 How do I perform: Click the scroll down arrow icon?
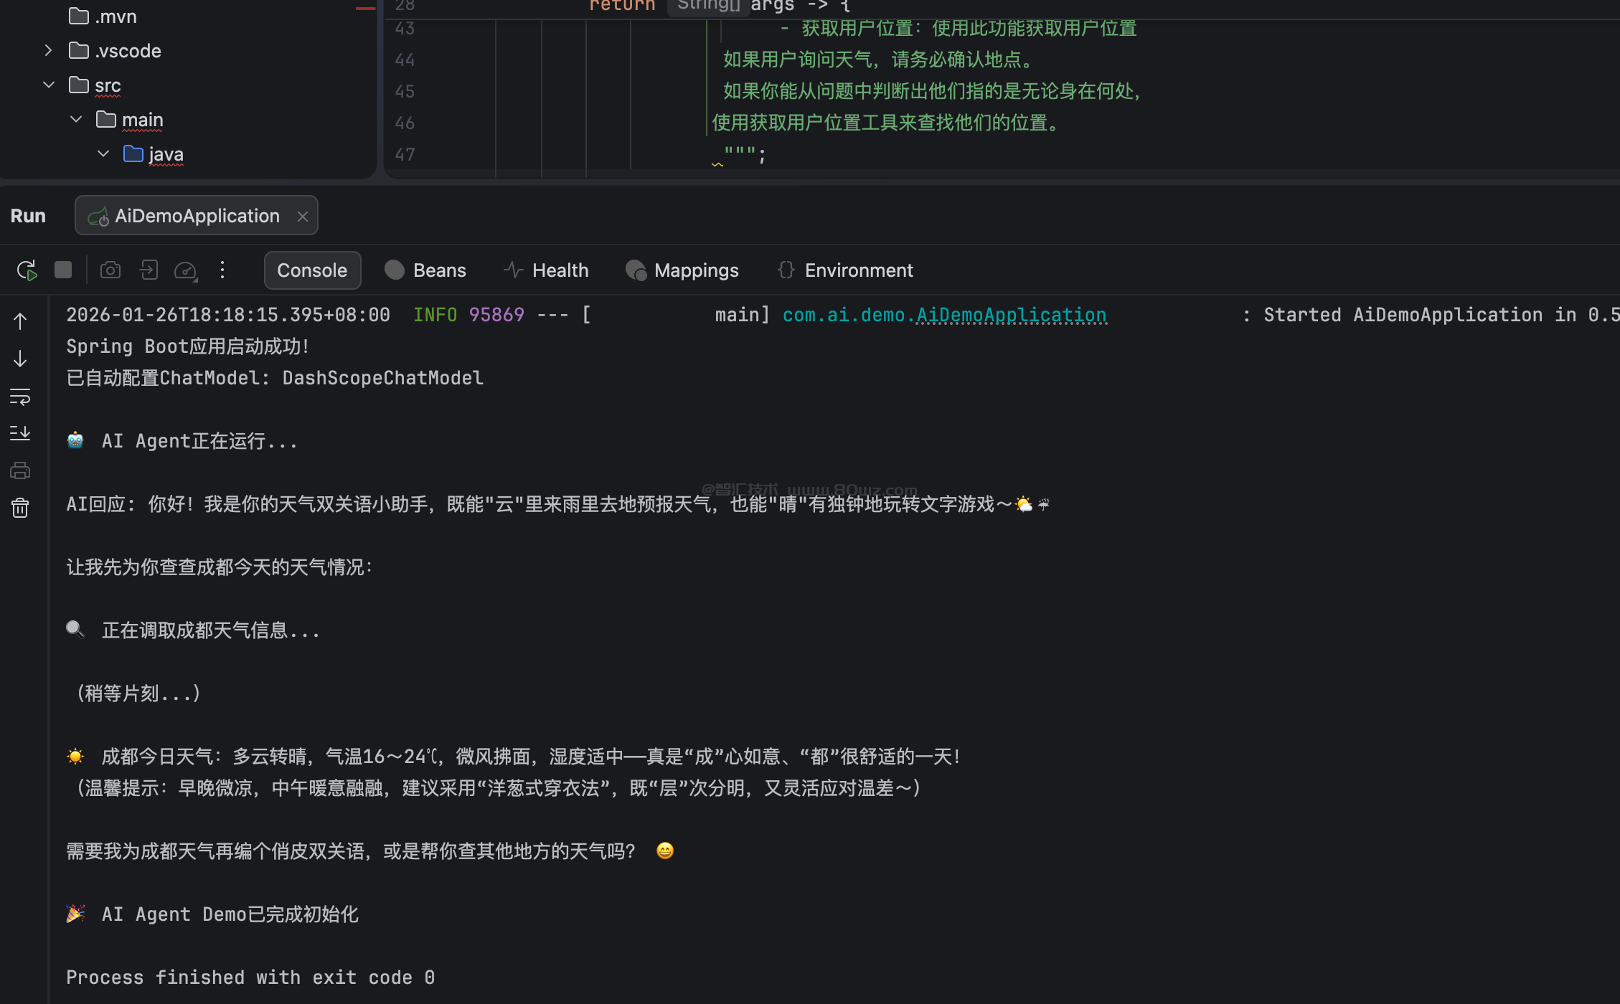20,359
